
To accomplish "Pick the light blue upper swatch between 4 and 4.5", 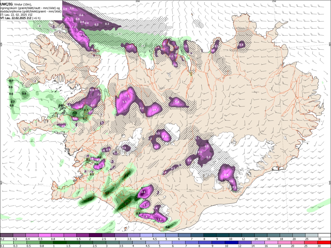I will 146,235.
